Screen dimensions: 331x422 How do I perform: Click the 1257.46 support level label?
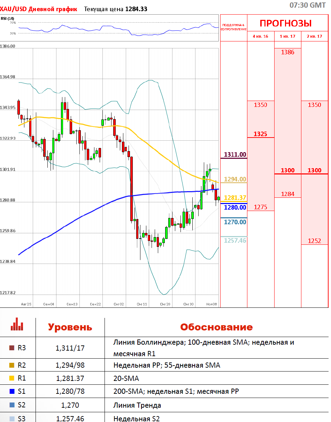coord(235,241)
